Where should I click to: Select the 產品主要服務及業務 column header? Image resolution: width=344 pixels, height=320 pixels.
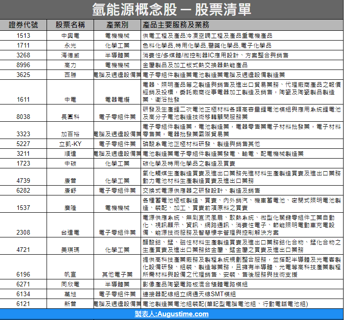click(x=176, y=25)
